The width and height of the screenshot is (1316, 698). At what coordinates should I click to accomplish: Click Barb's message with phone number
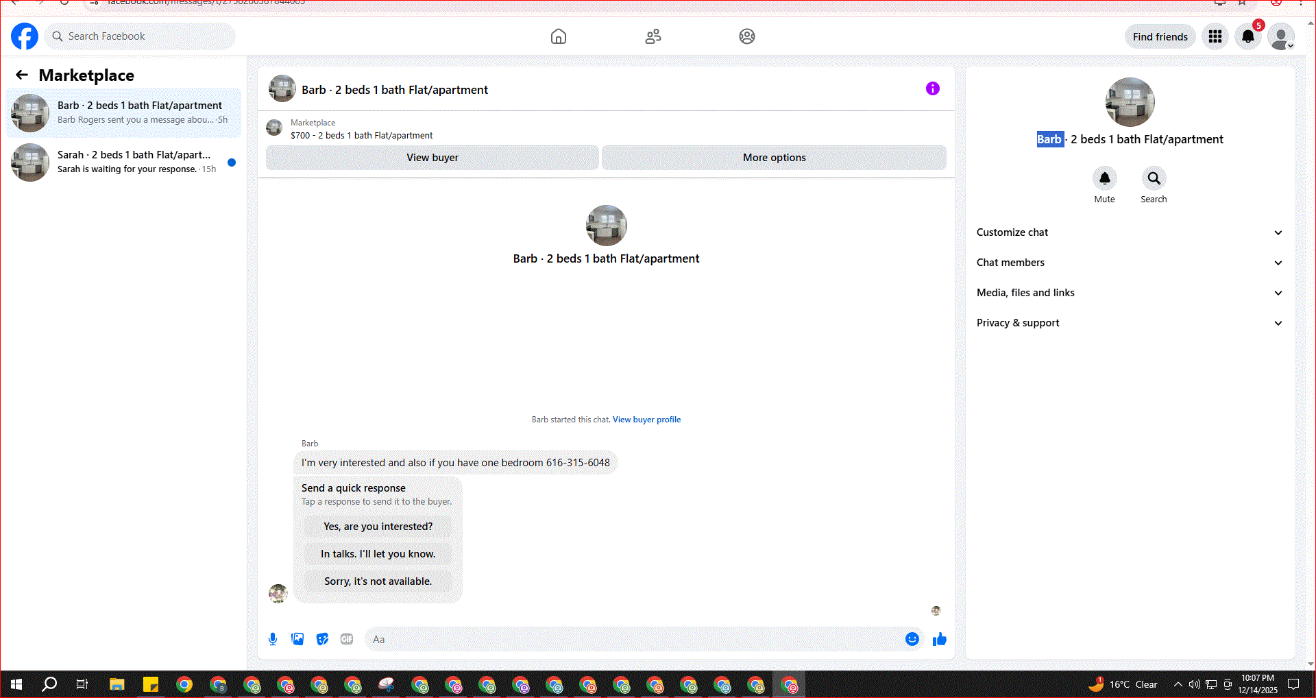tap(456, 463)
